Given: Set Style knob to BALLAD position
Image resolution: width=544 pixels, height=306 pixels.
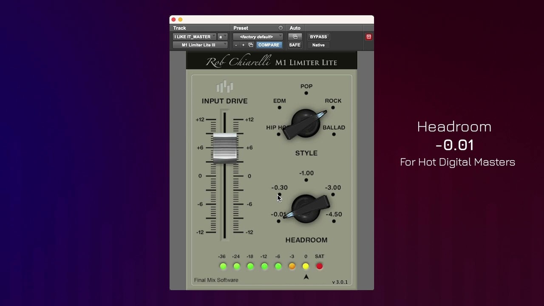Looking at the screenshot, I should (334, 134).
